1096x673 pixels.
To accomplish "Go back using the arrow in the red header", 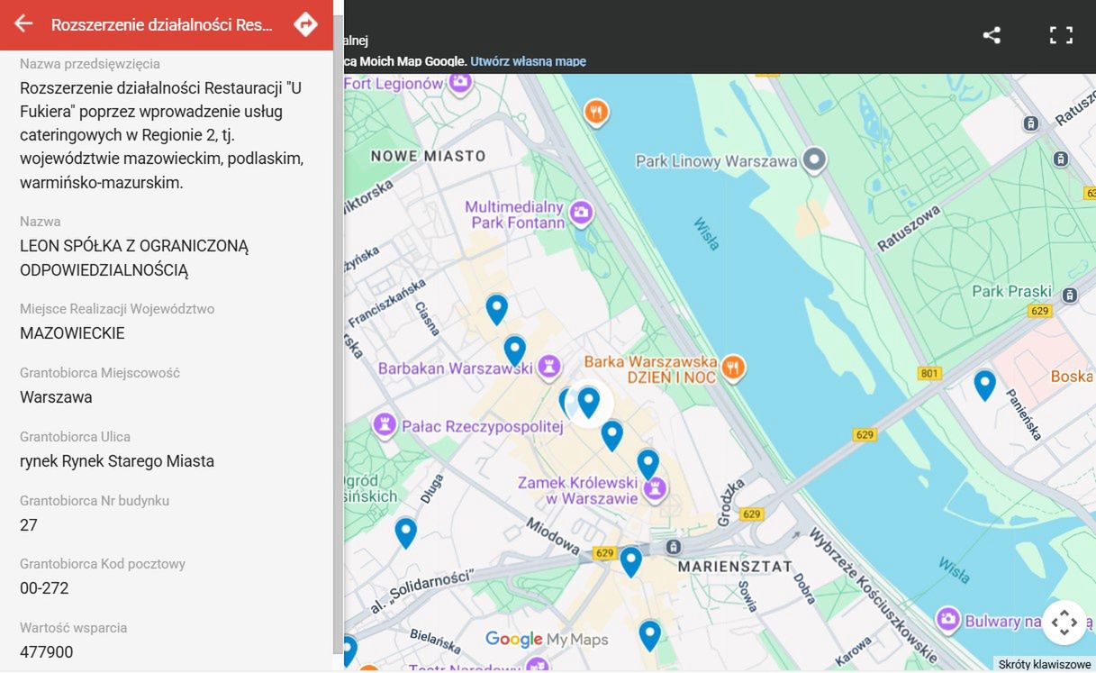I will click(x=23, y=24).
